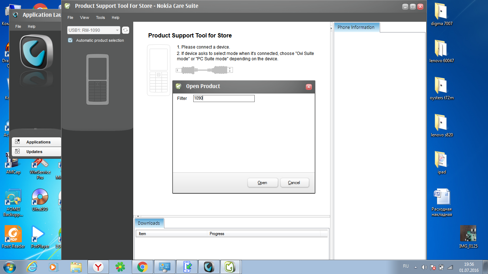Open the View menu in Nokia Care Suite
The height and width of the screenshot is (274, 488).
[x=85, y=17]
